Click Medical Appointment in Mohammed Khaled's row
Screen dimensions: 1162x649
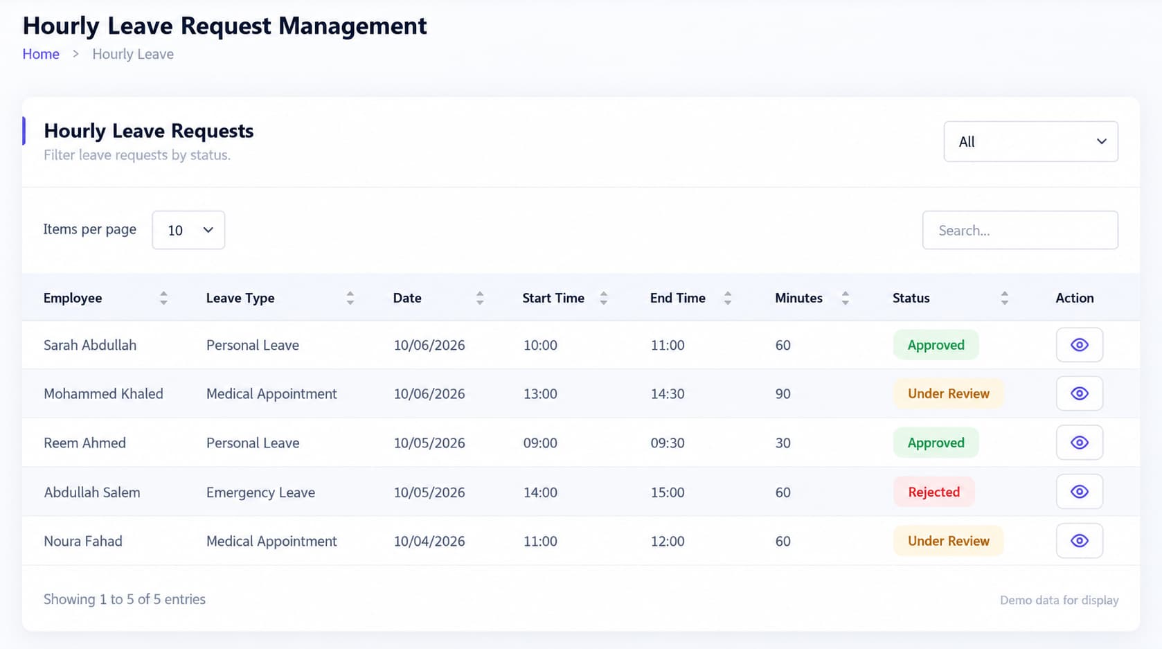pyautogui.click(x=271, y=394)
